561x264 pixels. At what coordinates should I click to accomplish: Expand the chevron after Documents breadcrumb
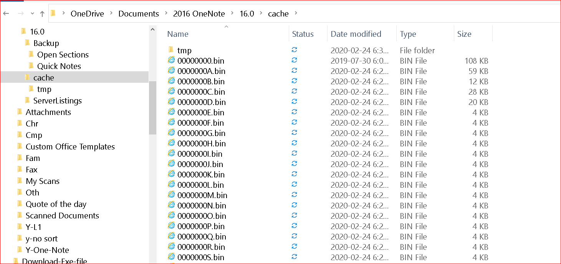(166, 13)
